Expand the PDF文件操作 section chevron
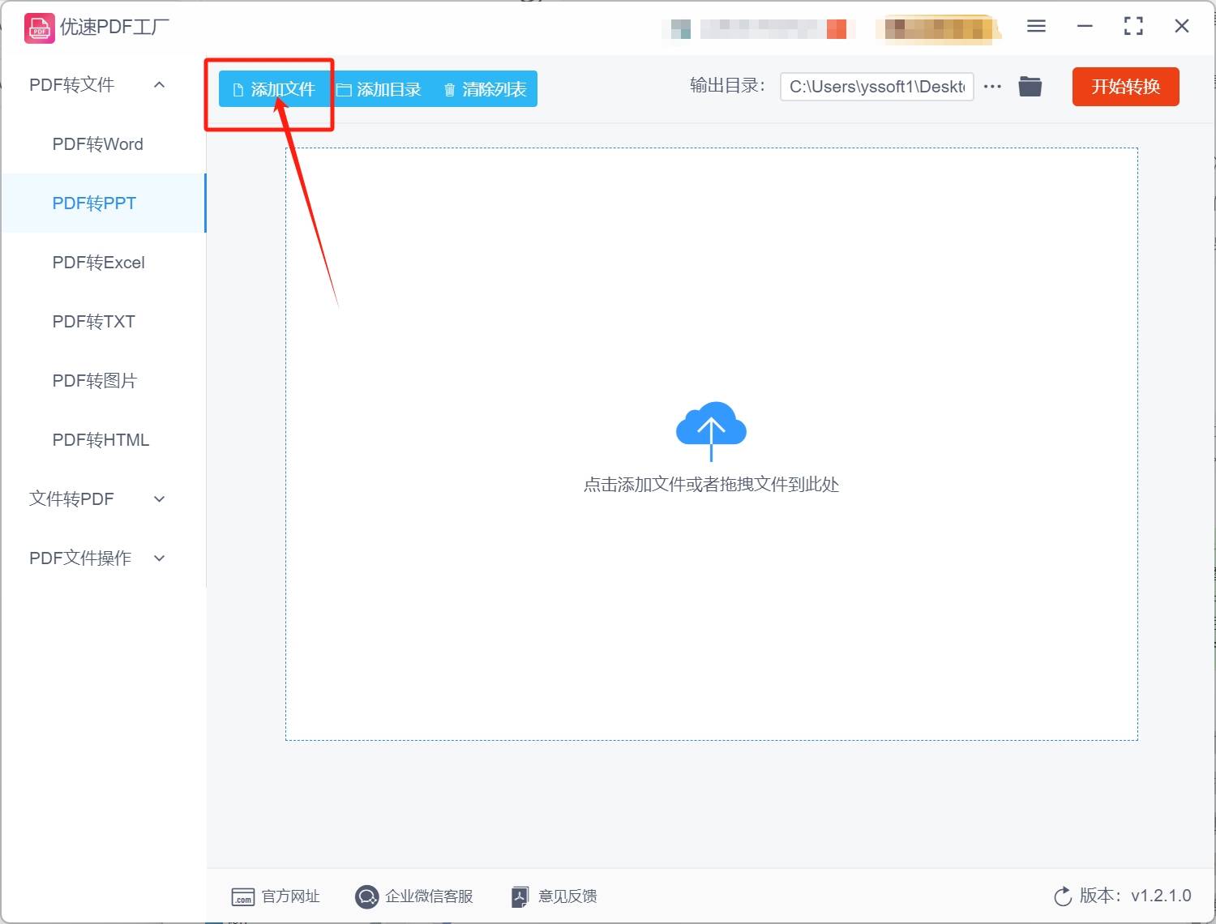The image size is (1216, 924). [x=160, y=558]
